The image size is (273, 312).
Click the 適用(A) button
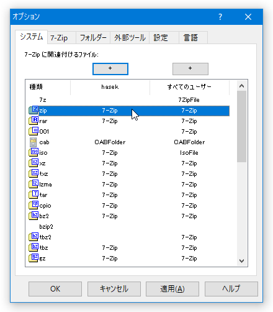pyautogui.click(x=172, y=289)
